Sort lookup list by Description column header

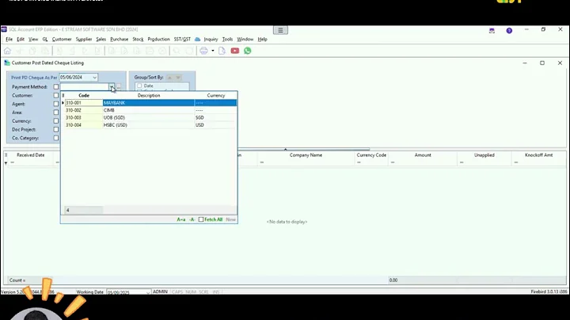[x=149, y=95]
